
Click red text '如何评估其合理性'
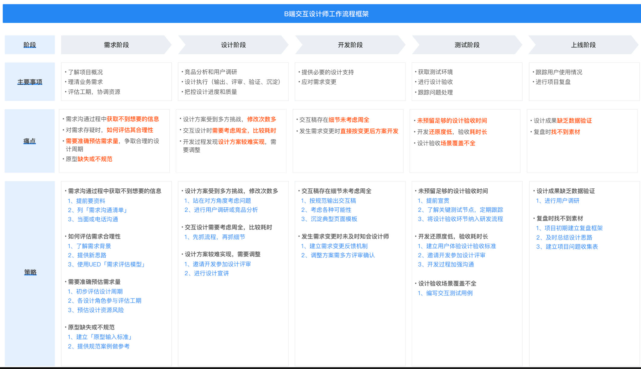[130, 130]
